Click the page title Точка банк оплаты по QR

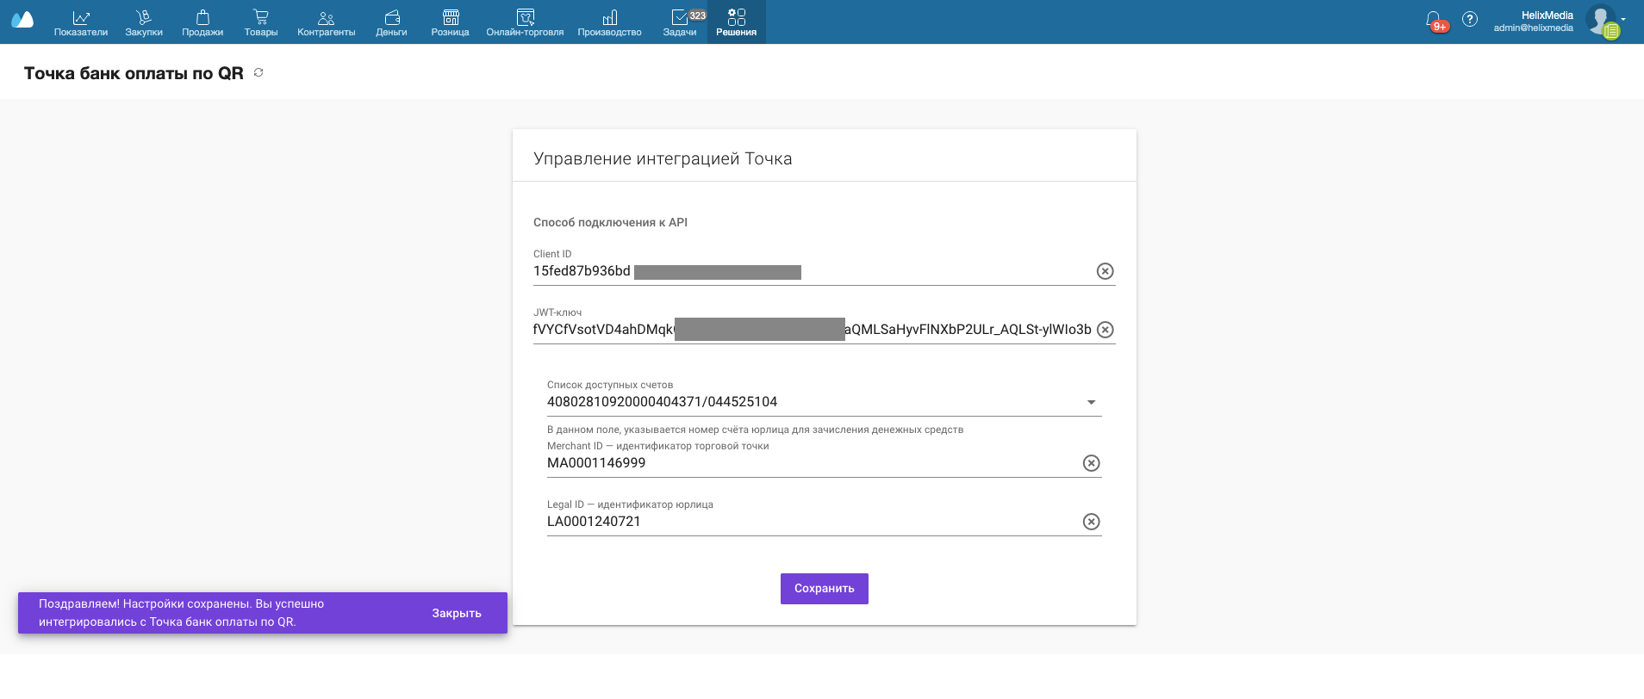[134, 73]
